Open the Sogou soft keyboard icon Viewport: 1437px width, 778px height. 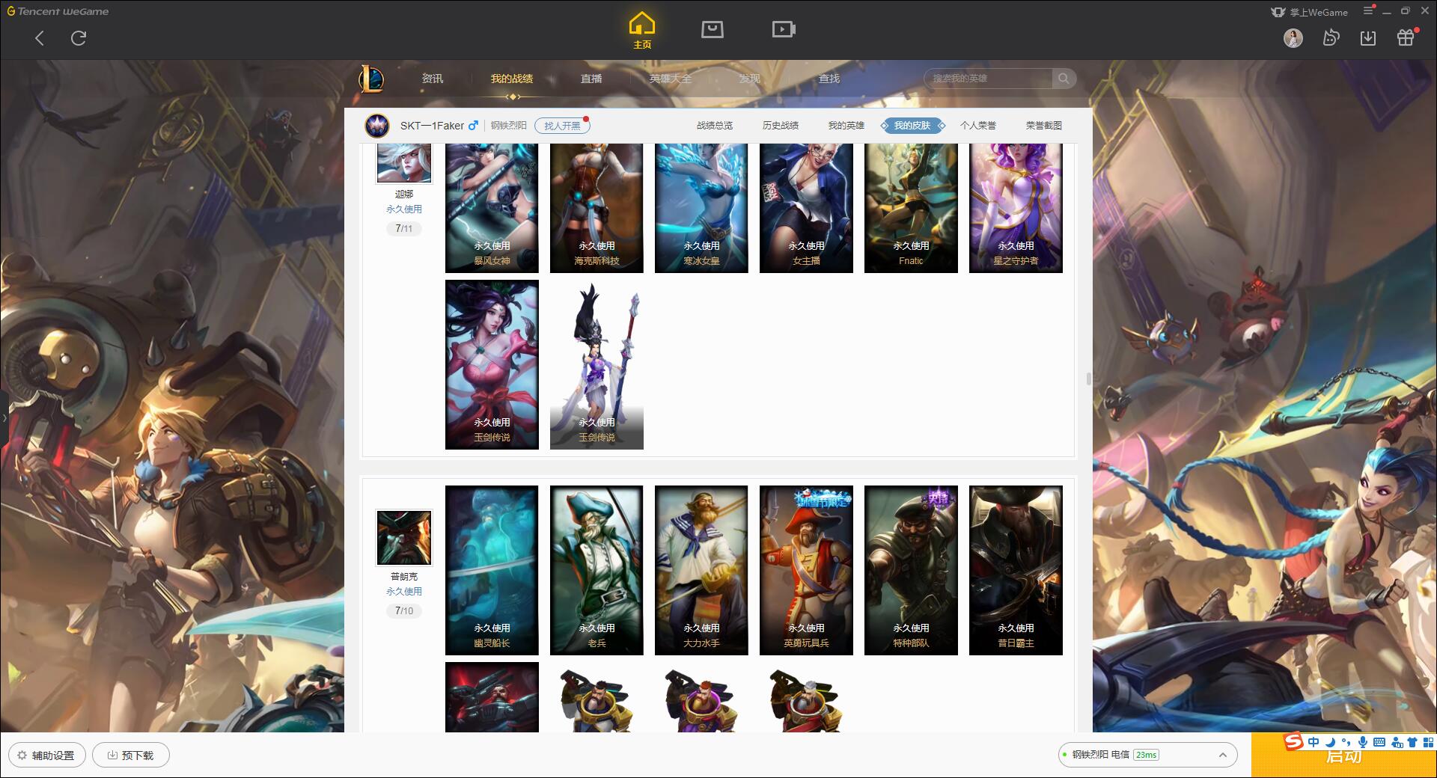(1379, 742)
